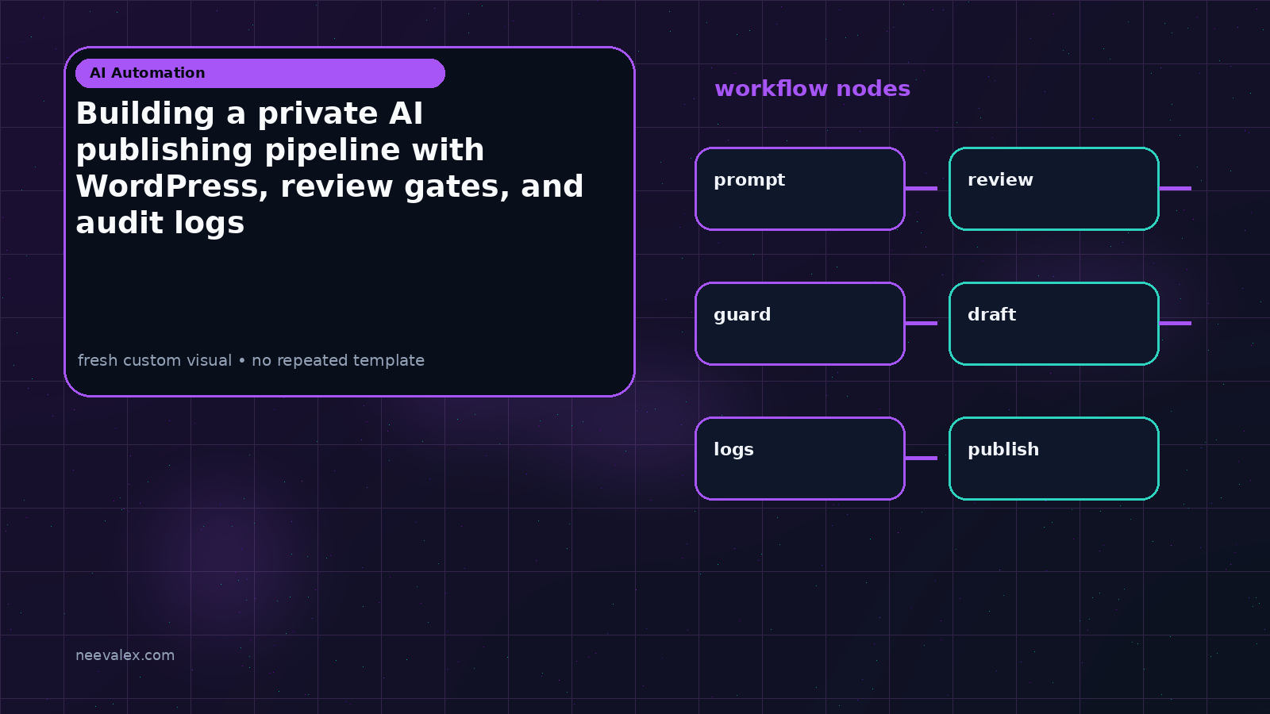This screenshot has height=714, width=1270.
Task: Click the 'workflow nodes' heading
Action: coord(812,88)
